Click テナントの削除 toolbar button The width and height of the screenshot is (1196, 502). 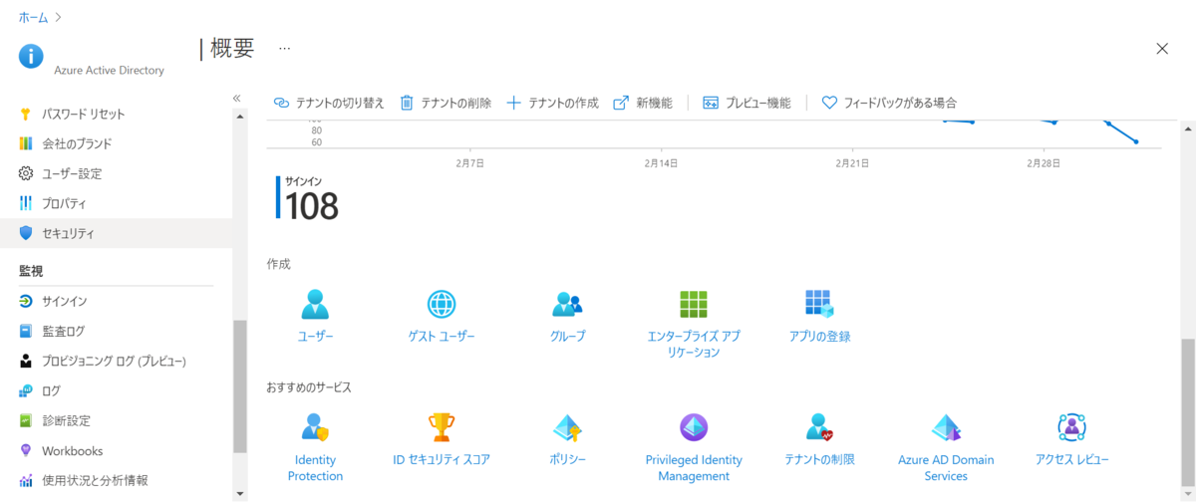point(446,103)
